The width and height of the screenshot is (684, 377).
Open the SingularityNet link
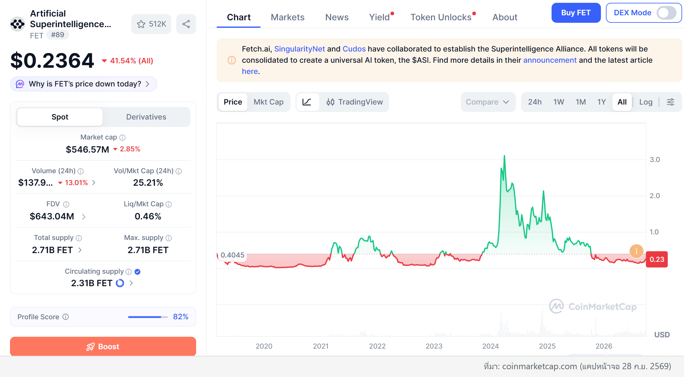[300, 49]
